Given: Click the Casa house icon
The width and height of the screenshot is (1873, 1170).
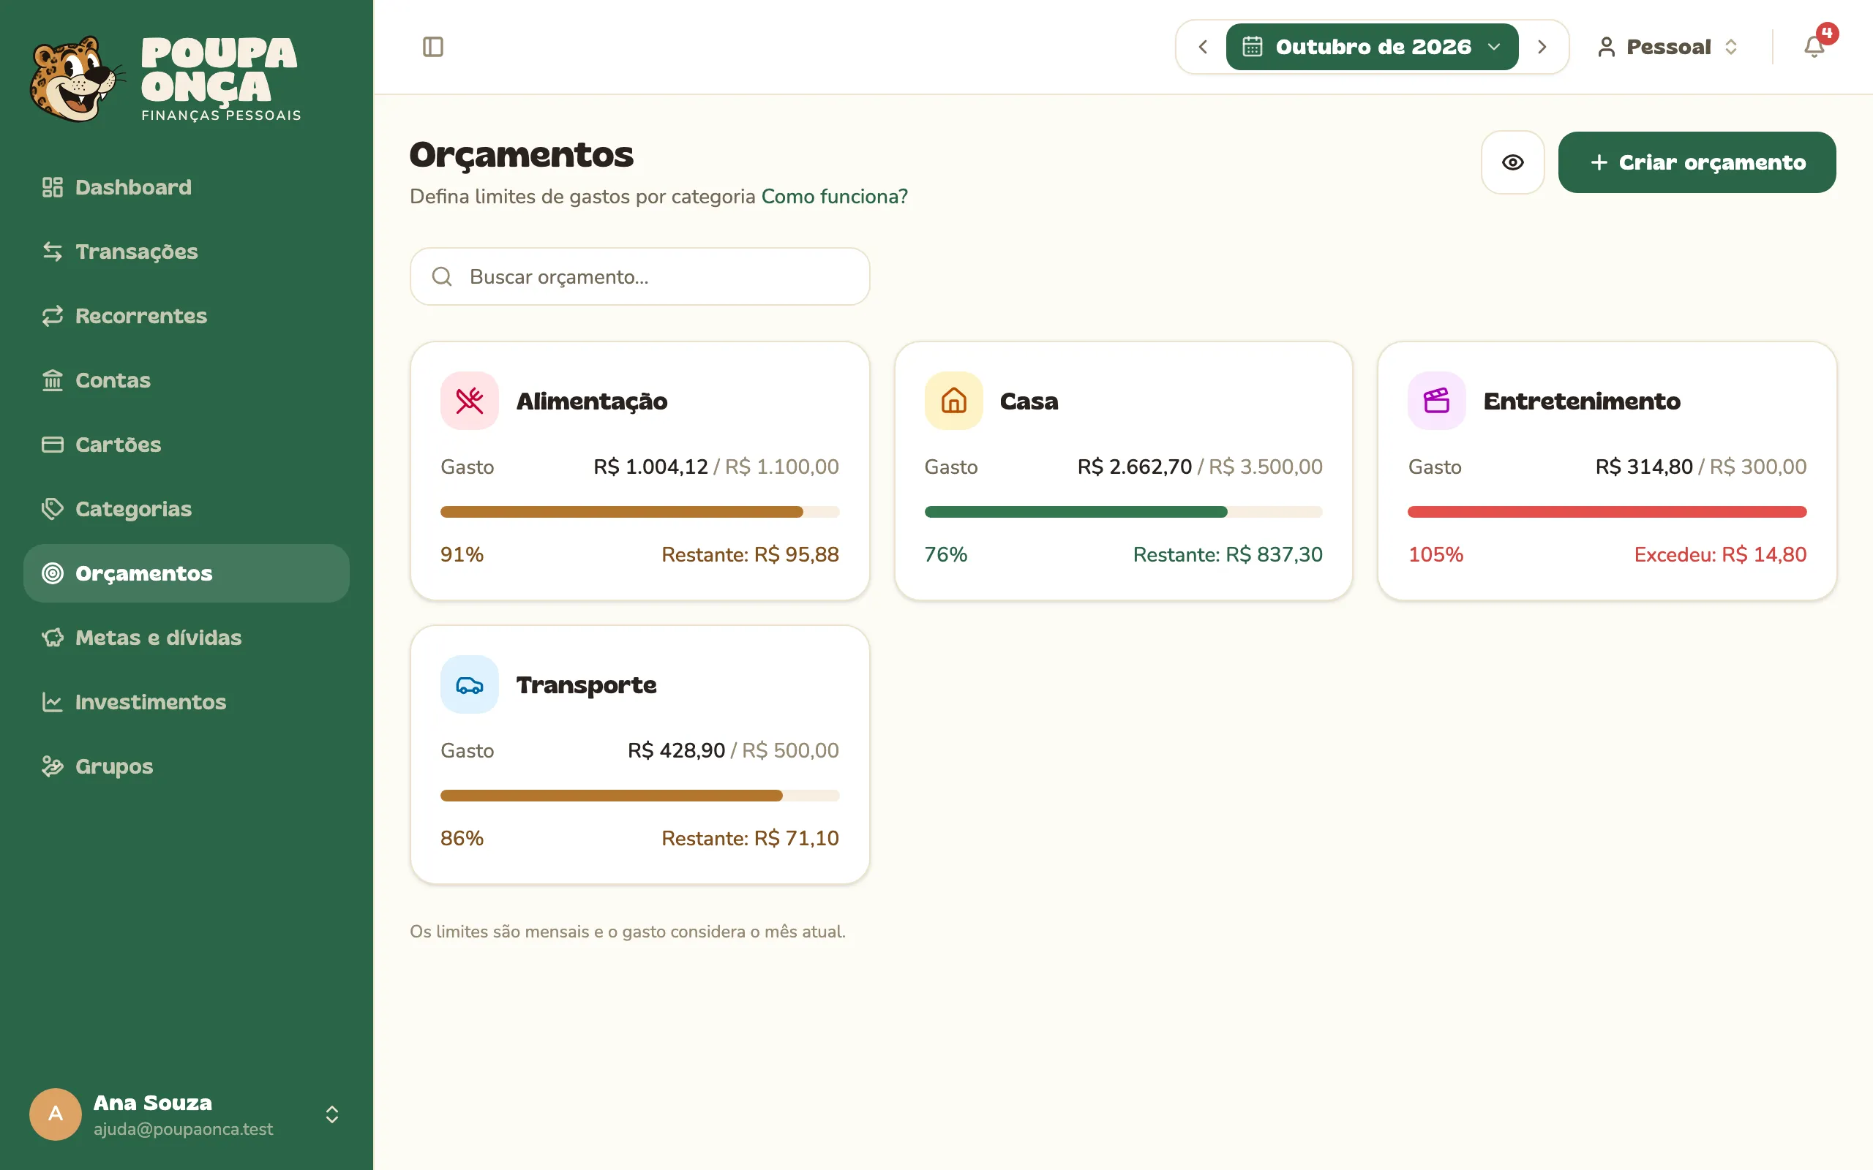Looking at the screenshot, I should point(953,401).
